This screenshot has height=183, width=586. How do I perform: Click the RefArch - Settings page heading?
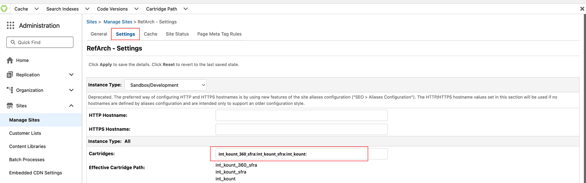click(x=114, y=48)
